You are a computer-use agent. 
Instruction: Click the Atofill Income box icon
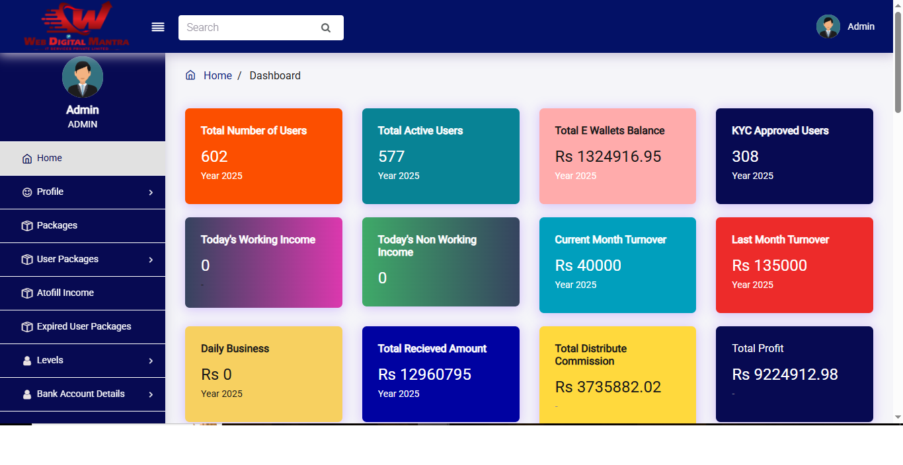click(x=26, y=293)
